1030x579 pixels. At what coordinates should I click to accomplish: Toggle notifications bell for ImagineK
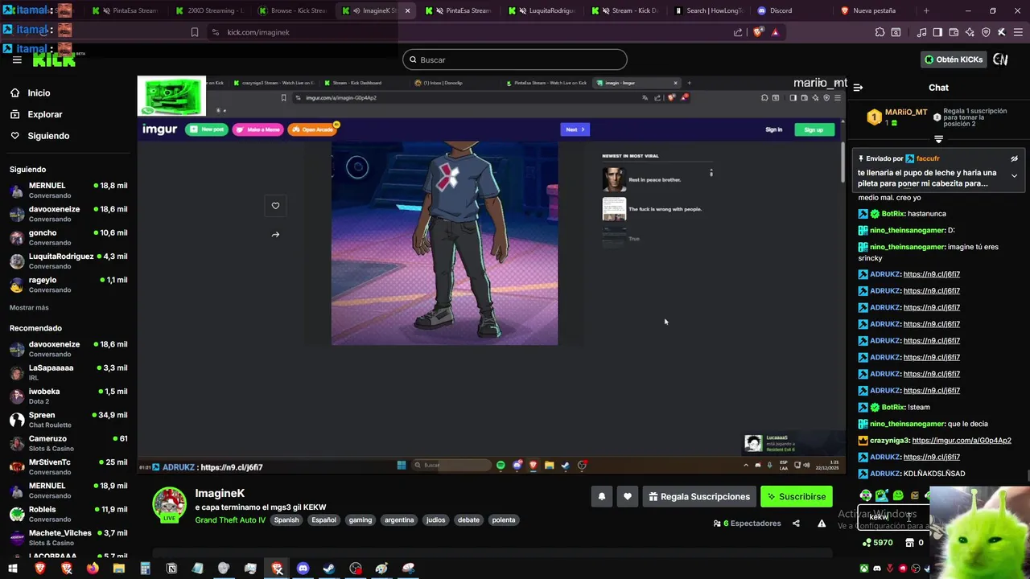click(601, 497)
